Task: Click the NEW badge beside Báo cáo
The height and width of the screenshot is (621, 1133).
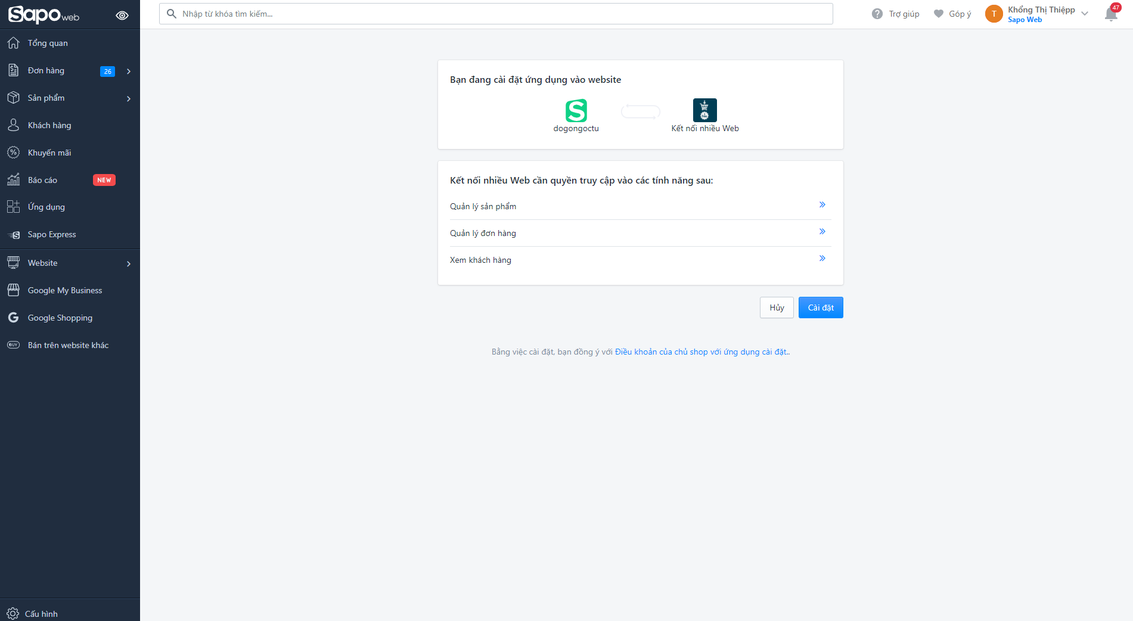Action: point(104,180)
